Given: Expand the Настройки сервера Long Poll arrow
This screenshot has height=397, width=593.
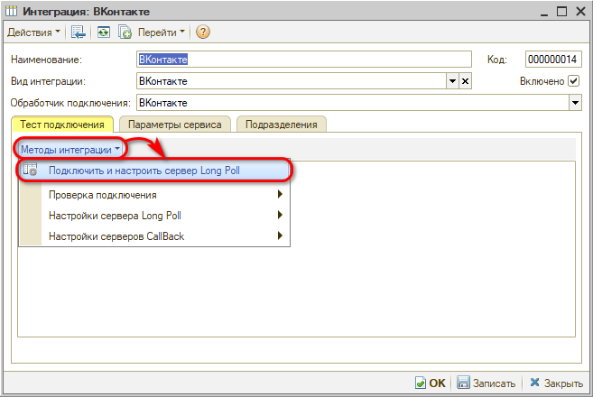Looking at the screenshot, I should coord(280,215).
